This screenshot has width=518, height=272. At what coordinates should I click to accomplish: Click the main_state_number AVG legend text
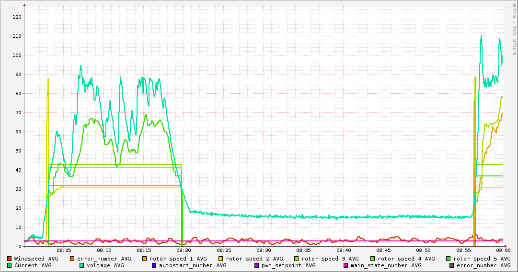point(386,265)
